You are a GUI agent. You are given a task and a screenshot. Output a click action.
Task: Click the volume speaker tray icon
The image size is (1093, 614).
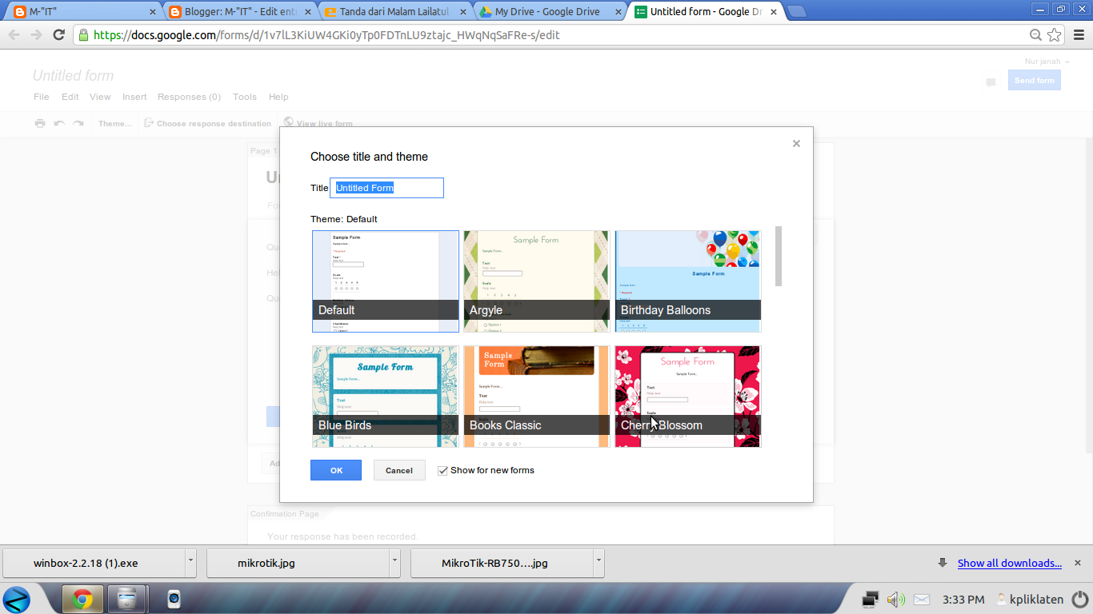[x=896, y=599]
